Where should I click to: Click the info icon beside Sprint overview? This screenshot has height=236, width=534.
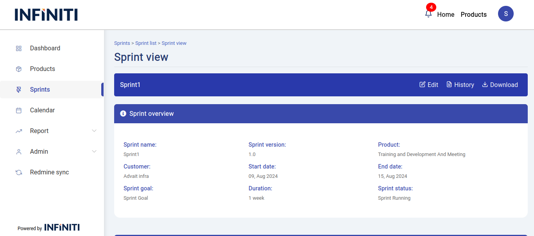(123, 114)
